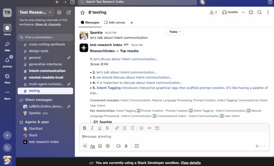The width and height of the screenshot is (274, 166).
Task: Open Slack app in sidebar
Action: [45, 135]
